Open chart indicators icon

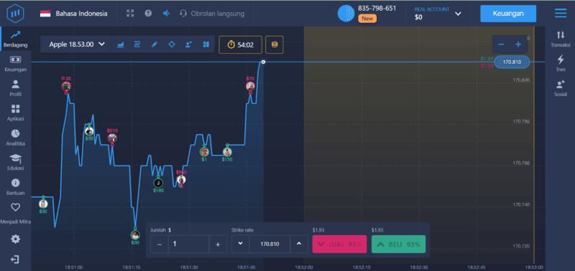137,44
